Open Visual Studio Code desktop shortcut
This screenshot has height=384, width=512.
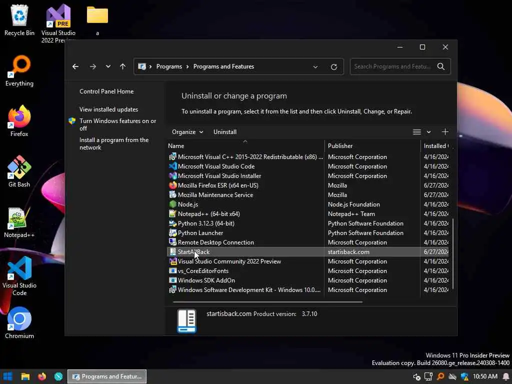click(x=19, y=276)
